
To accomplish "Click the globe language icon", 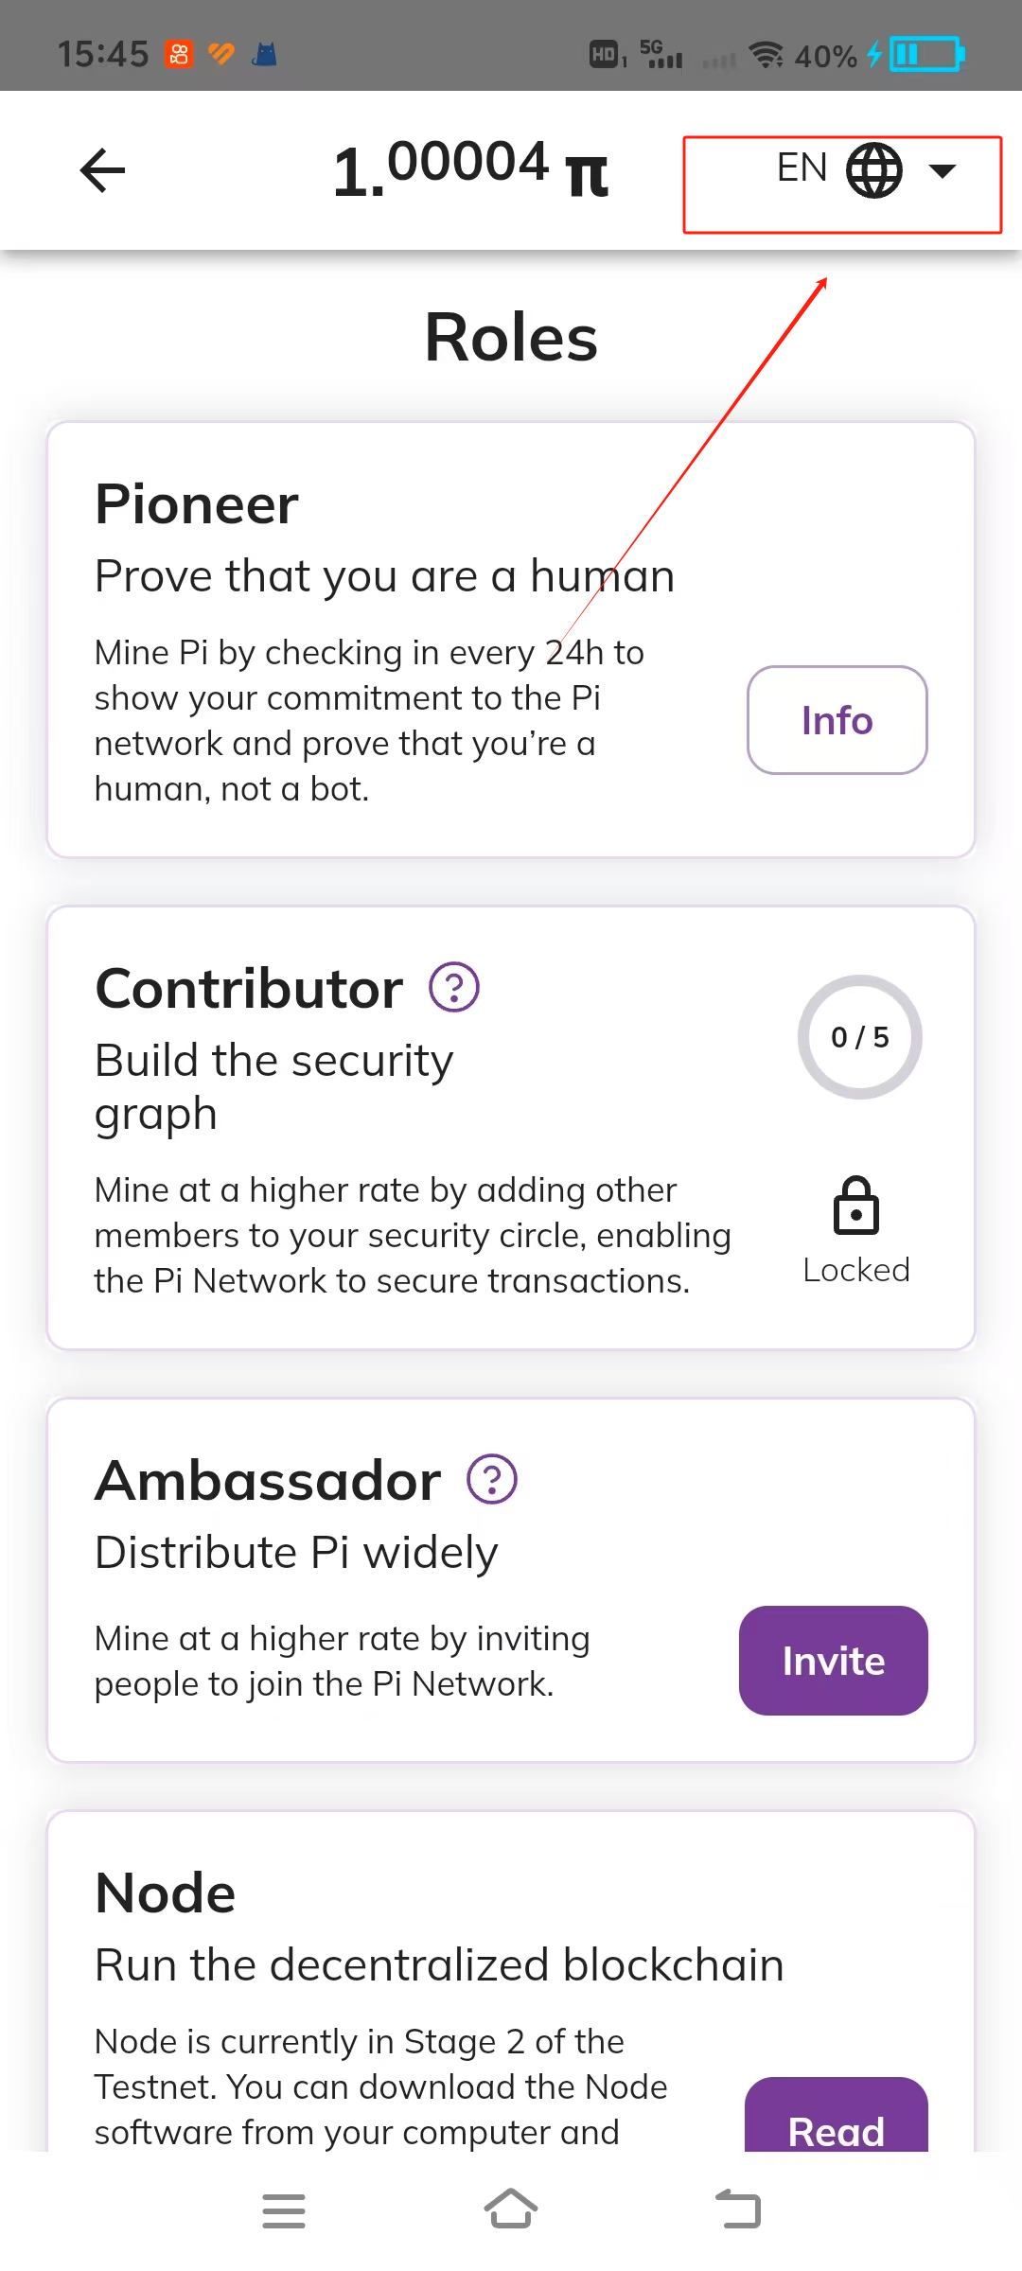I will pos(873,170).
